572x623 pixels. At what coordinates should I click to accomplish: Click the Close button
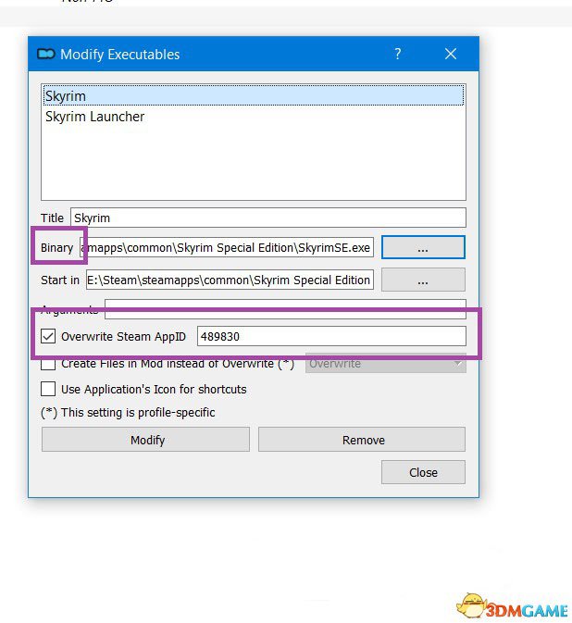[423, 472]
